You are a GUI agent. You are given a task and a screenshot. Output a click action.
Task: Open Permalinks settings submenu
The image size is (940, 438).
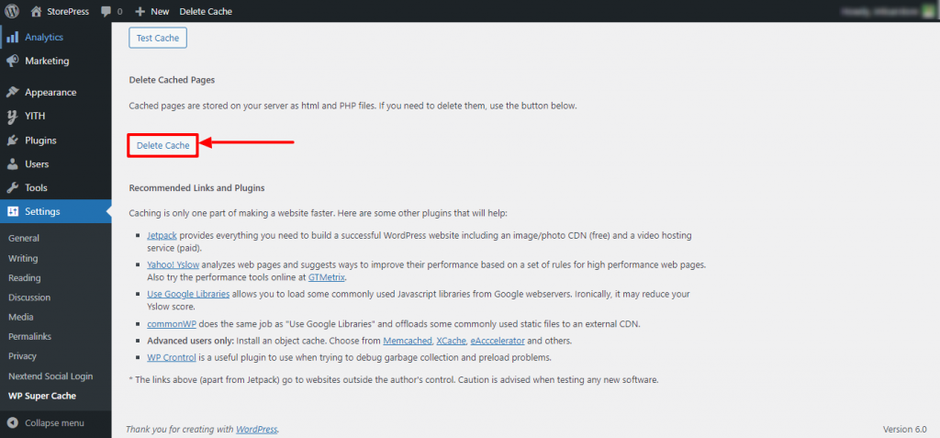pyautogui.click(x=29, y=337)
